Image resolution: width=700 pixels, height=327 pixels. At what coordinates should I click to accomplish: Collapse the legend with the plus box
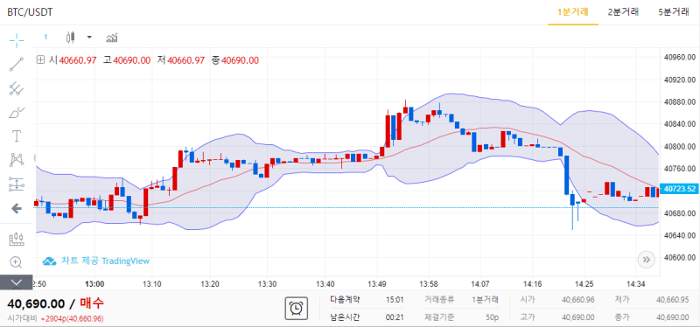(40, 60)
